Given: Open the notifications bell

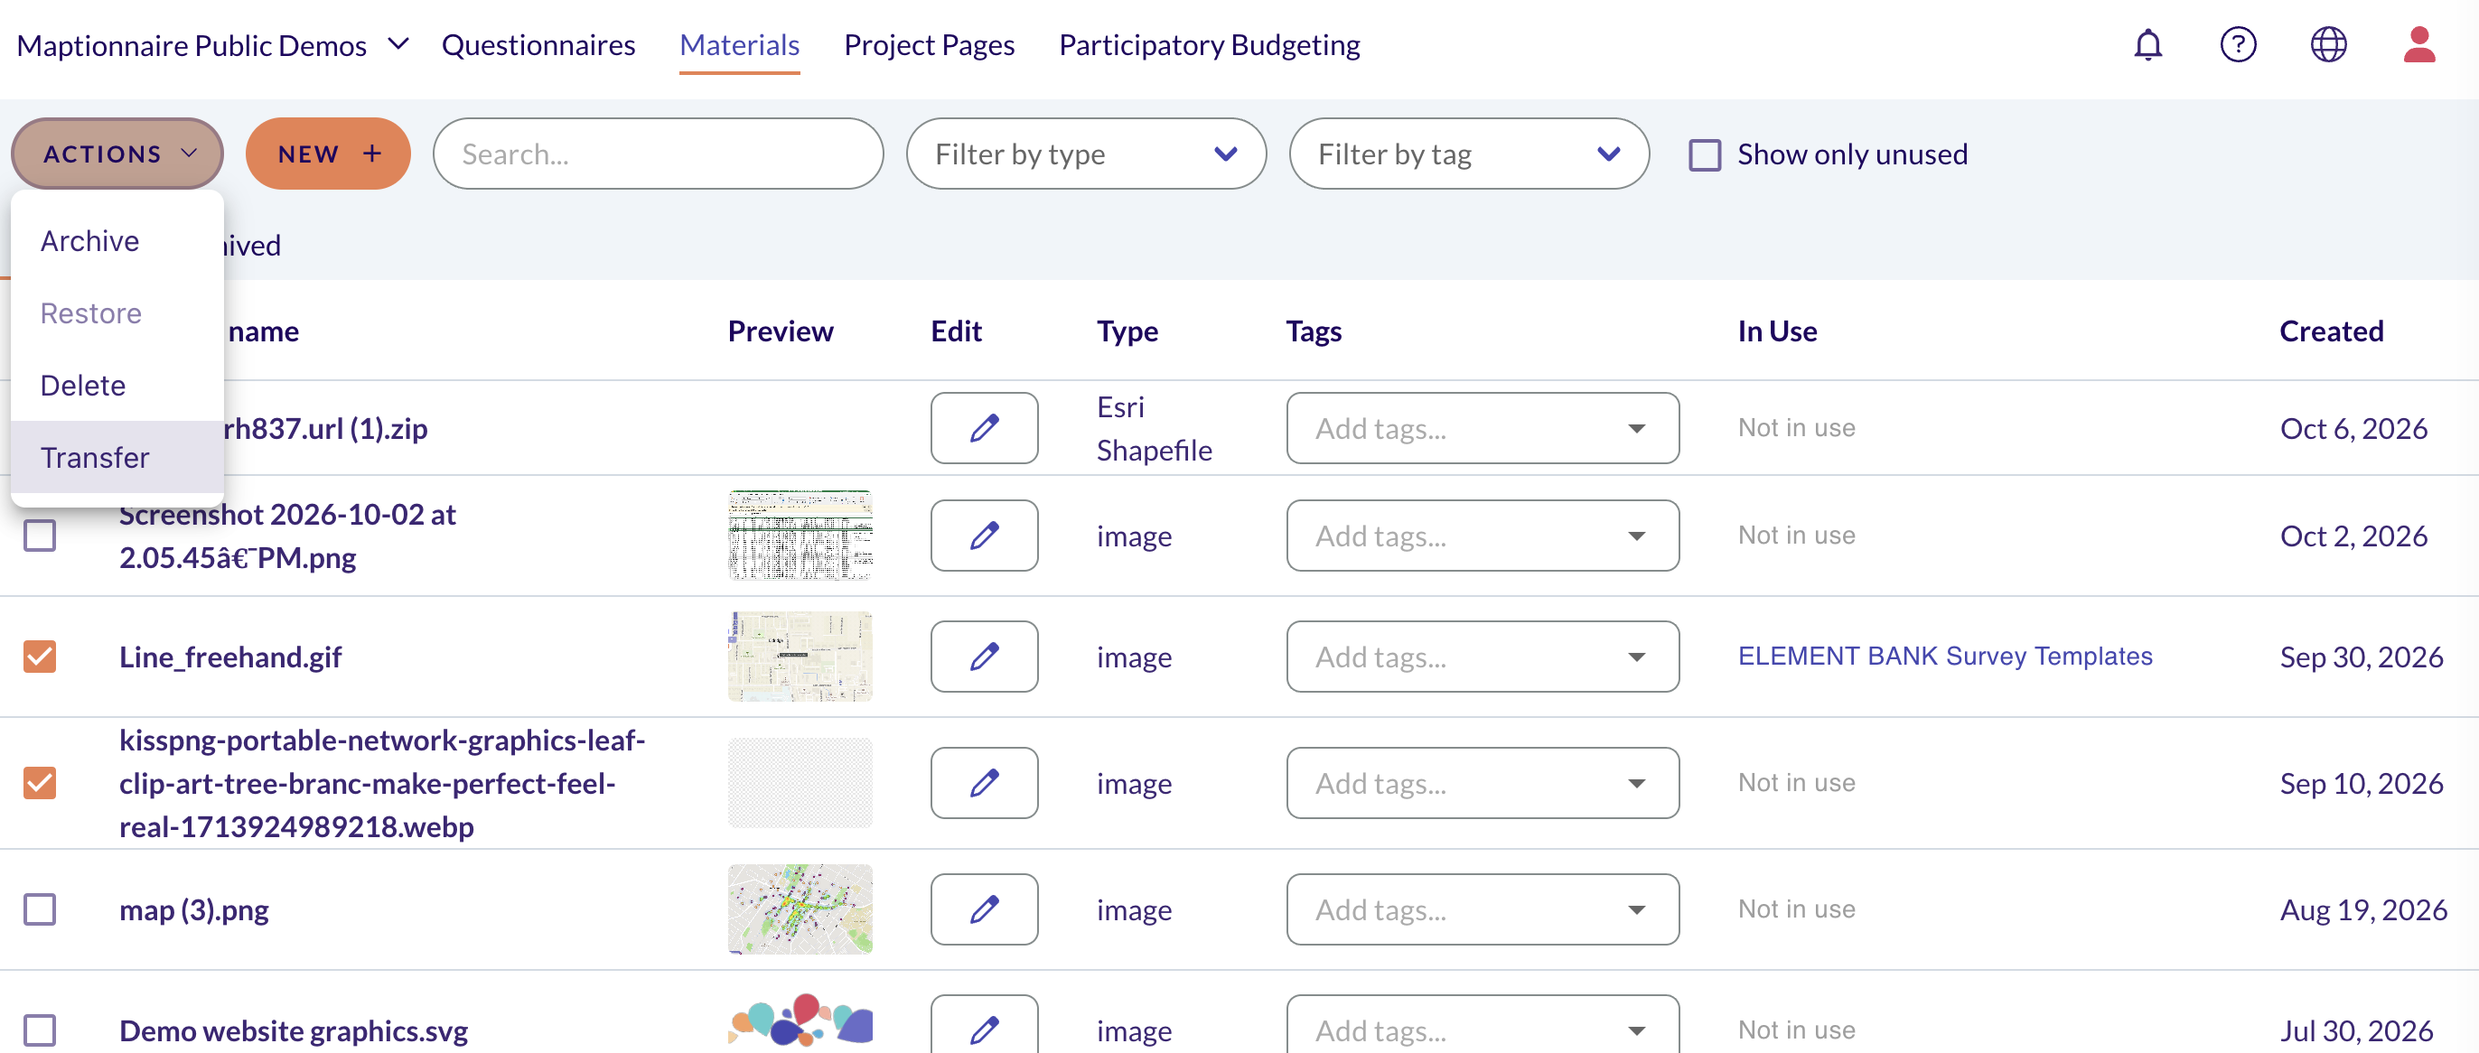Looking at the screenshot, I should [2148, 45].
